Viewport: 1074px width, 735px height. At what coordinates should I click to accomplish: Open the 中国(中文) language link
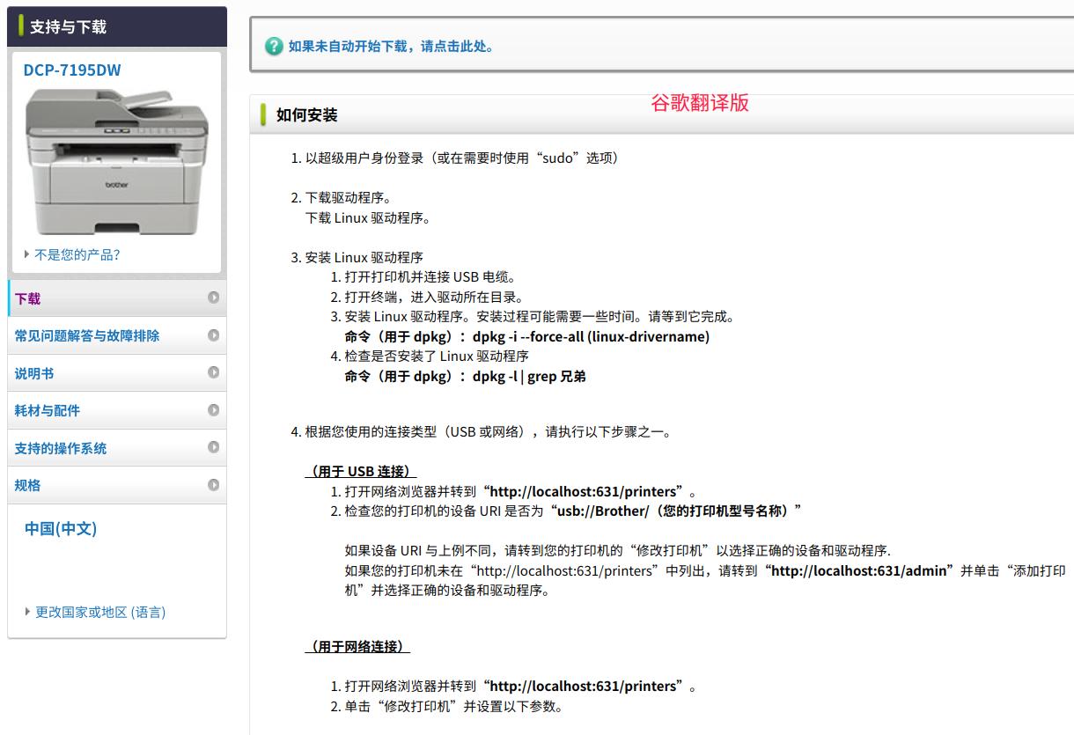60,528
